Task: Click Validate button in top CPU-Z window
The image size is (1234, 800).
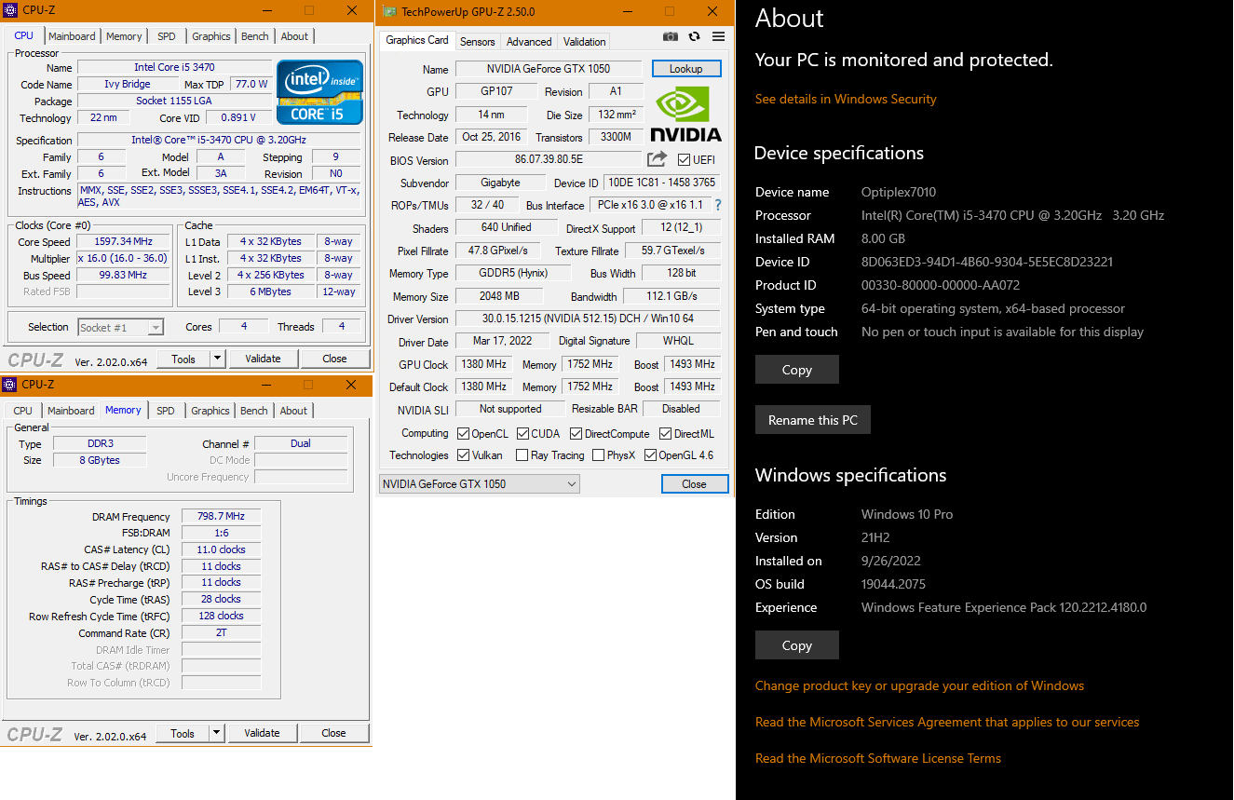Action: pos(263,359)
